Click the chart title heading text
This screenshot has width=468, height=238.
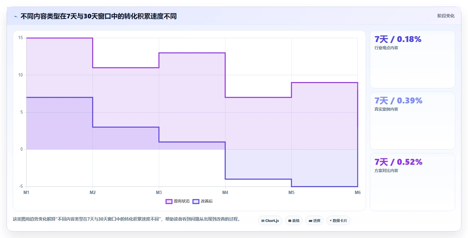tap(98, 16)
